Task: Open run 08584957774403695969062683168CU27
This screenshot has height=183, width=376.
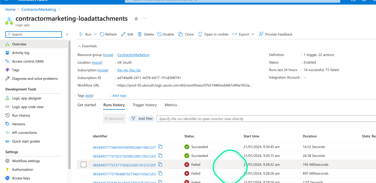Action: click(x=124, y=147)
